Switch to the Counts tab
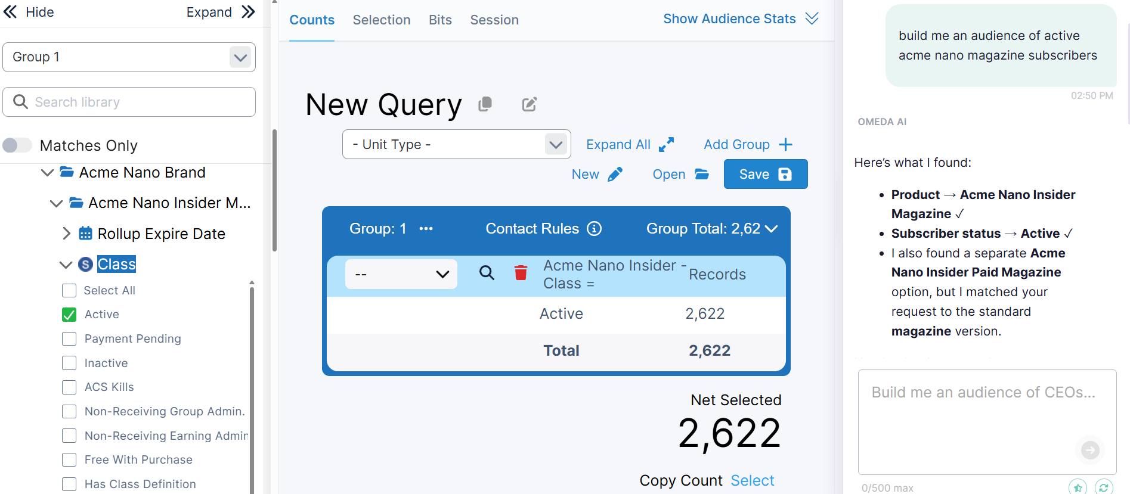 [312, 20]
